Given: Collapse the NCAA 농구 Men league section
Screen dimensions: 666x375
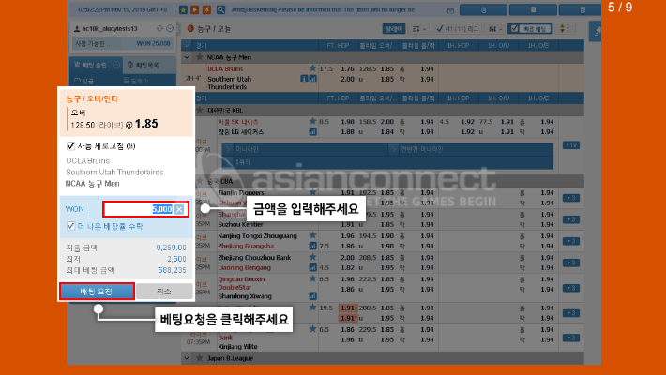Looking at the screenshot, I should tap(187, 57).
